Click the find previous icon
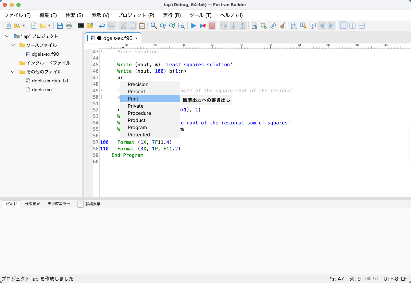 click(x=172, y=26)
